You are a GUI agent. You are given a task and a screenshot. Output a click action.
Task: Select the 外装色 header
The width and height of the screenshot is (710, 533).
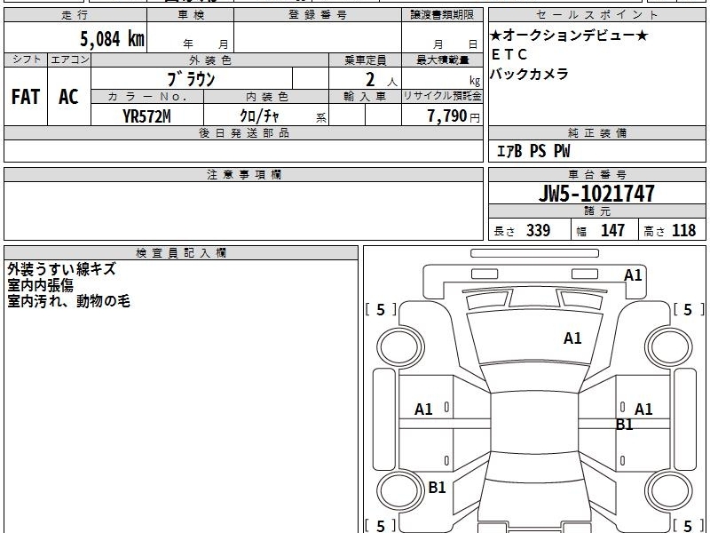210,60
